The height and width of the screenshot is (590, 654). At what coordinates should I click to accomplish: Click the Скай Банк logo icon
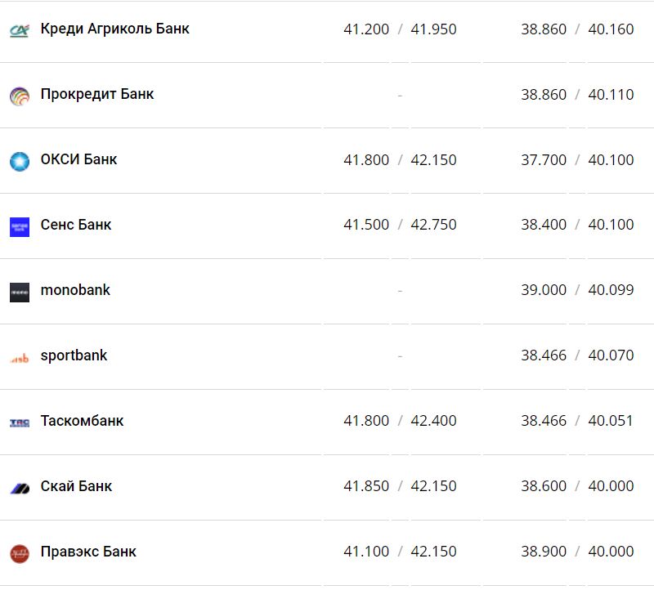20,488
